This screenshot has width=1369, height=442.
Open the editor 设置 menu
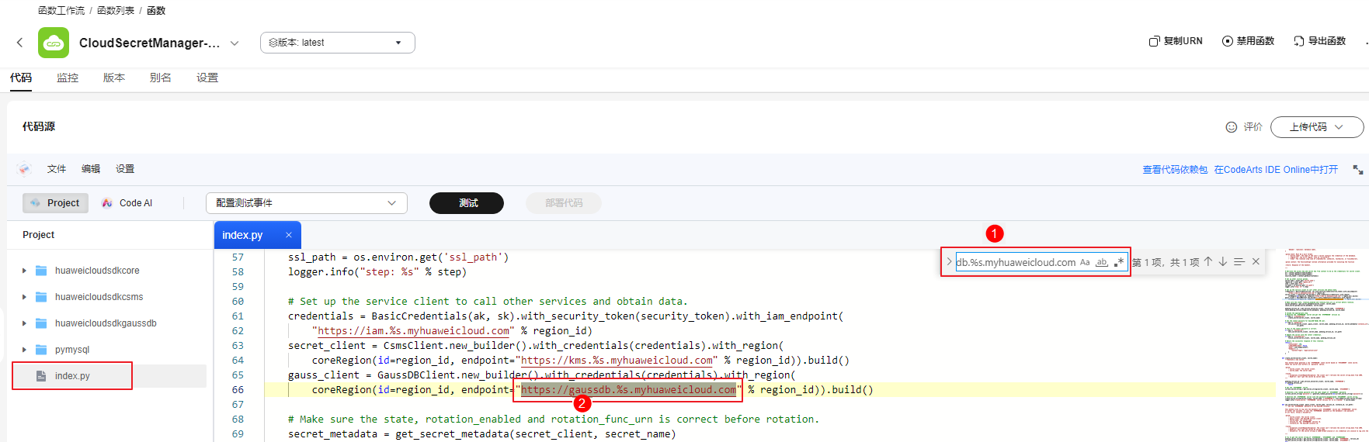(x=125, y=169)
